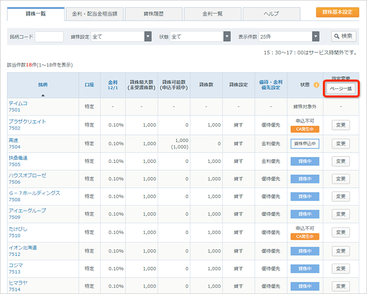Open the ヘルプ tab
The width and height of the screenshot is (367, 294).
pos(271,13)
